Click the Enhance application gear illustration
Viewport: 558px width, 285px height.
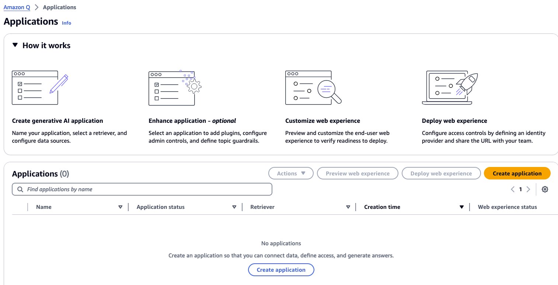point(175,88)
